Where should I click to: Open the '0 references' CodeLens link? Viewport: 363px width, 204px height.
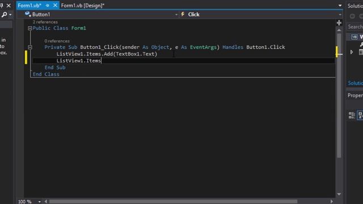pyautogui.click(x=57, y=41)
